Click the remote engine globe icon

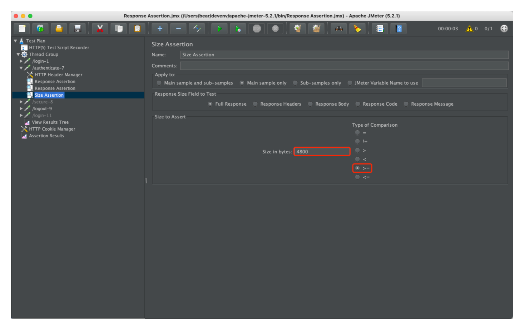[504, 29]
